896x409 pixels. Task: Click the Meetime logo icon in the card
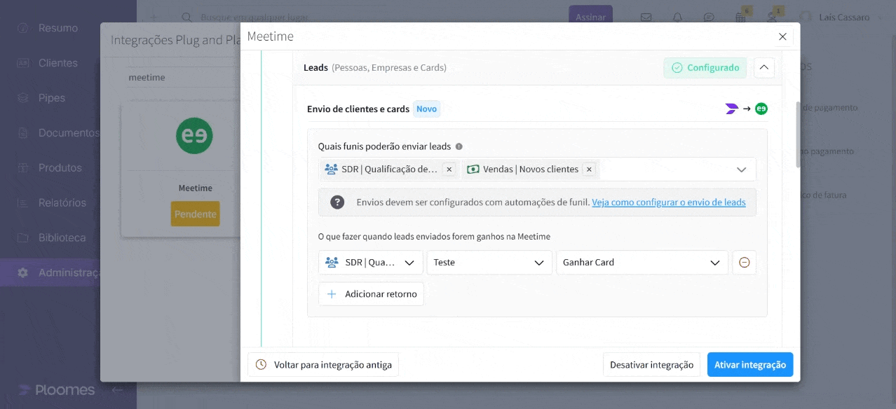pyautogui.click(x=194, y=137)
